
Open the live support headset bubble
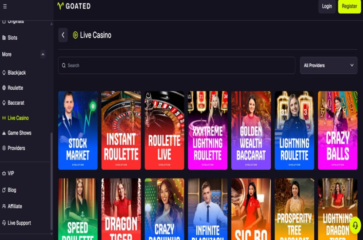355,225
